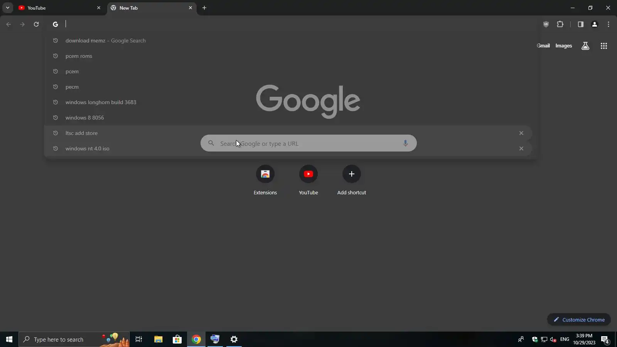
Task: Open Windows Security tray icon
Action: coord(535,339)
